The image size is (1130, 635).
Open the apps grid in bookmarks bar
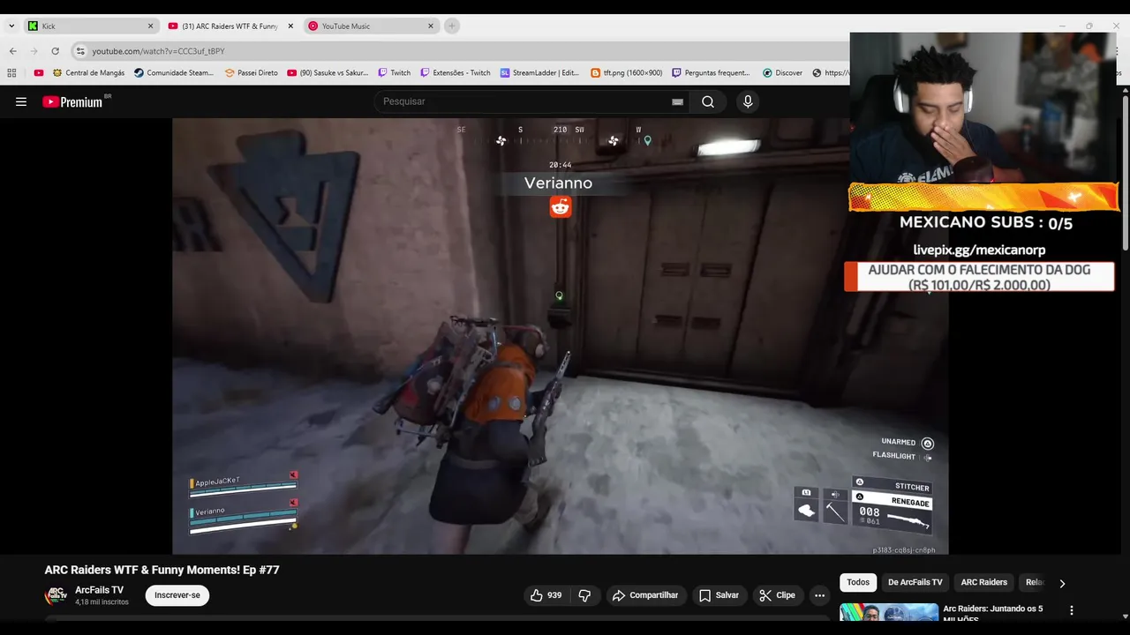coord(11,73)
